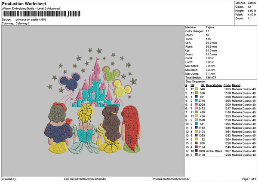Click the green swatch with 526 stitches
Viewport: 258px width, 182px height.
click(197, 93)
